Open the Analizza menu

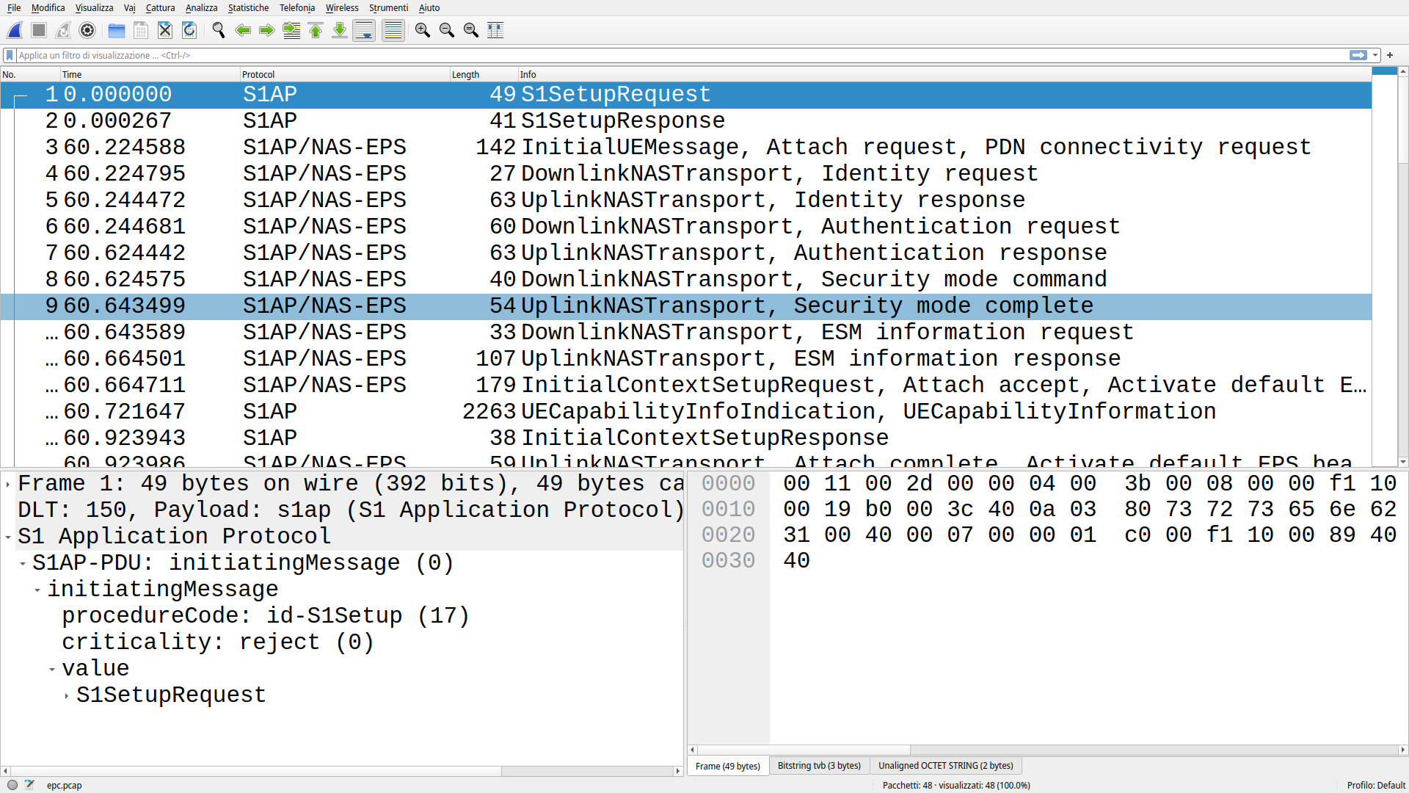201,7
